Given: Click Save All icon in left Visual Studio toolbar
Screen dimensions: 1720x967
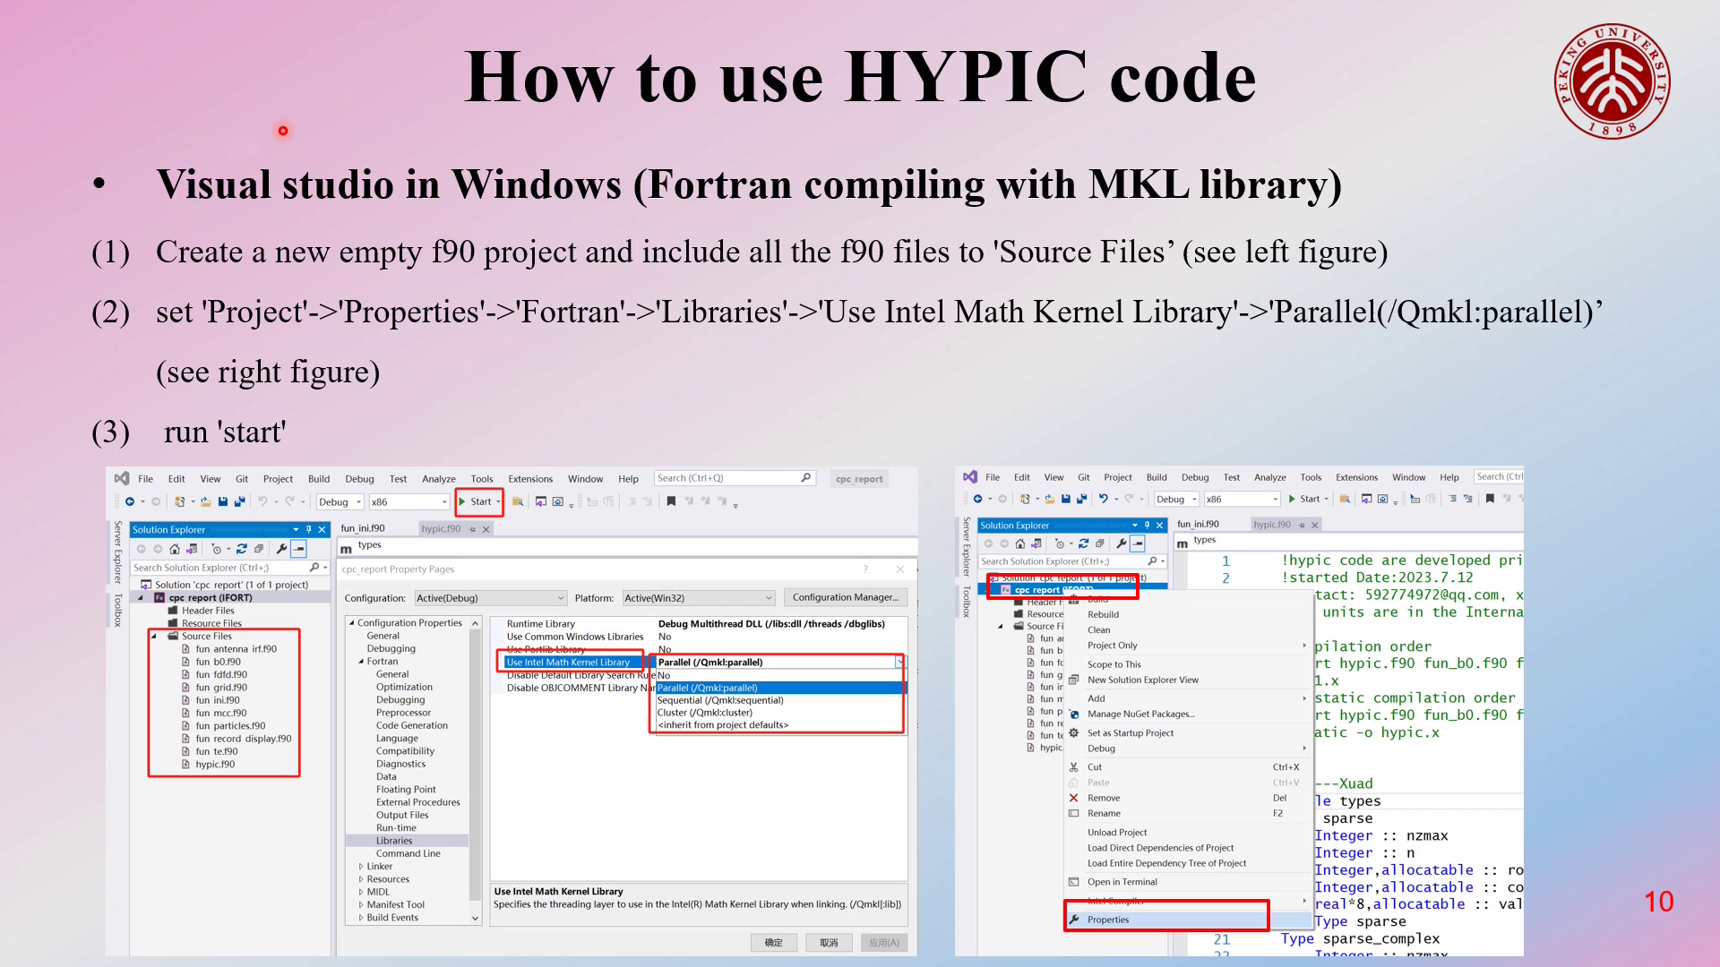Looking at the screenshot, I should coord(239,502).
